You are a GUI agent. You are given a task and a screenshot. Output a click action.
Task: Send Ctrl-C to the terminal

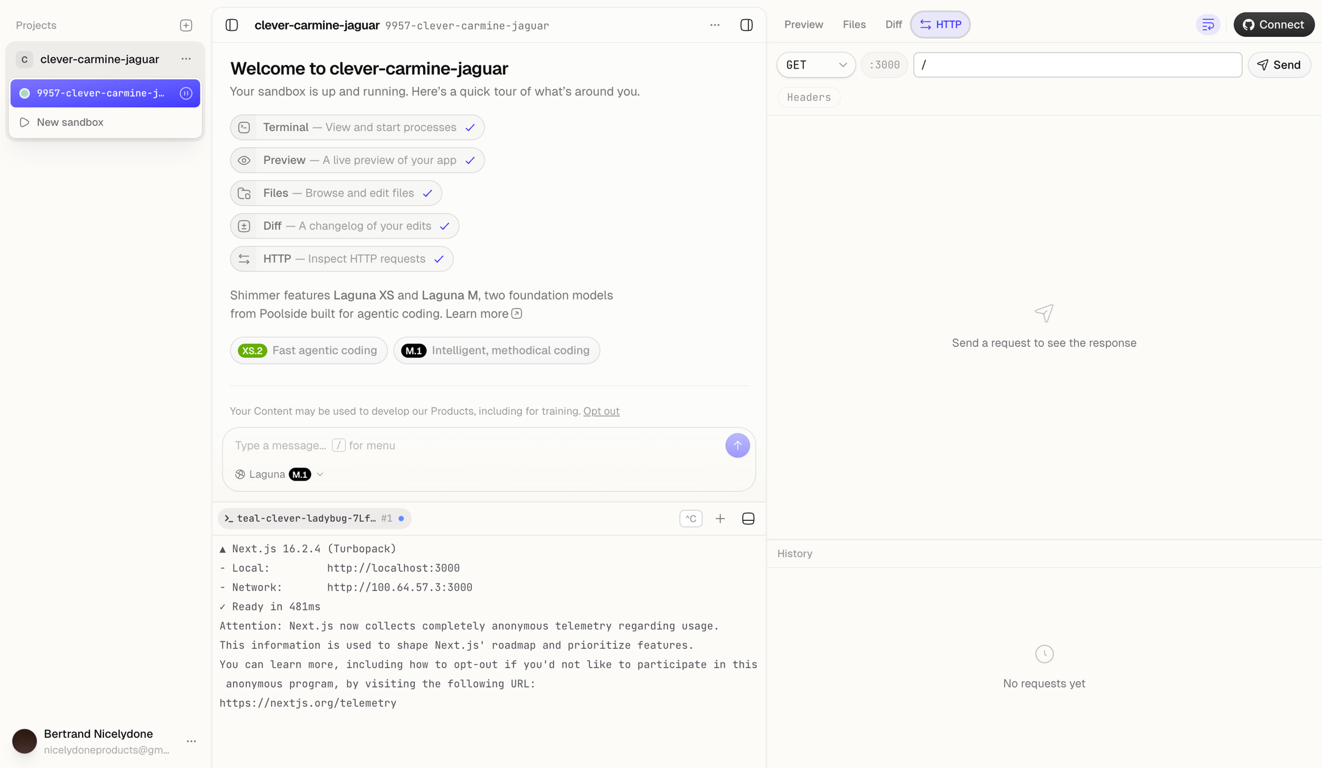point(691,519)
